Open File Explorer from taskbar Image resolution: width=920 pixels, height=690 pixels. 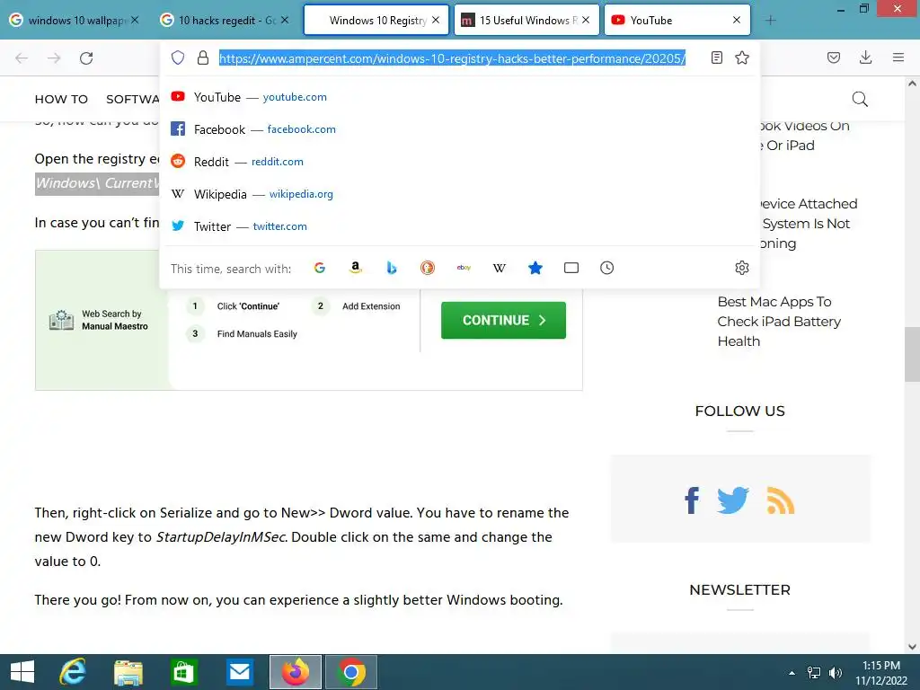(x=128, y=672)
